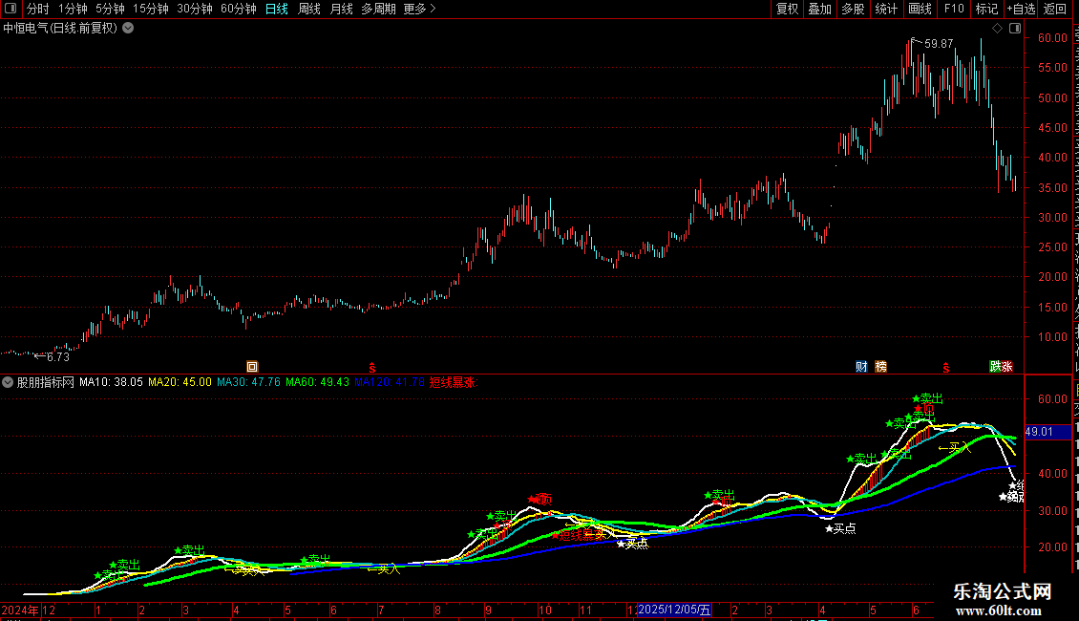This screenshot has width=1079, height=621.
Task: Click the 回 marker icon on chart bottom
Action: coord(252,367)
